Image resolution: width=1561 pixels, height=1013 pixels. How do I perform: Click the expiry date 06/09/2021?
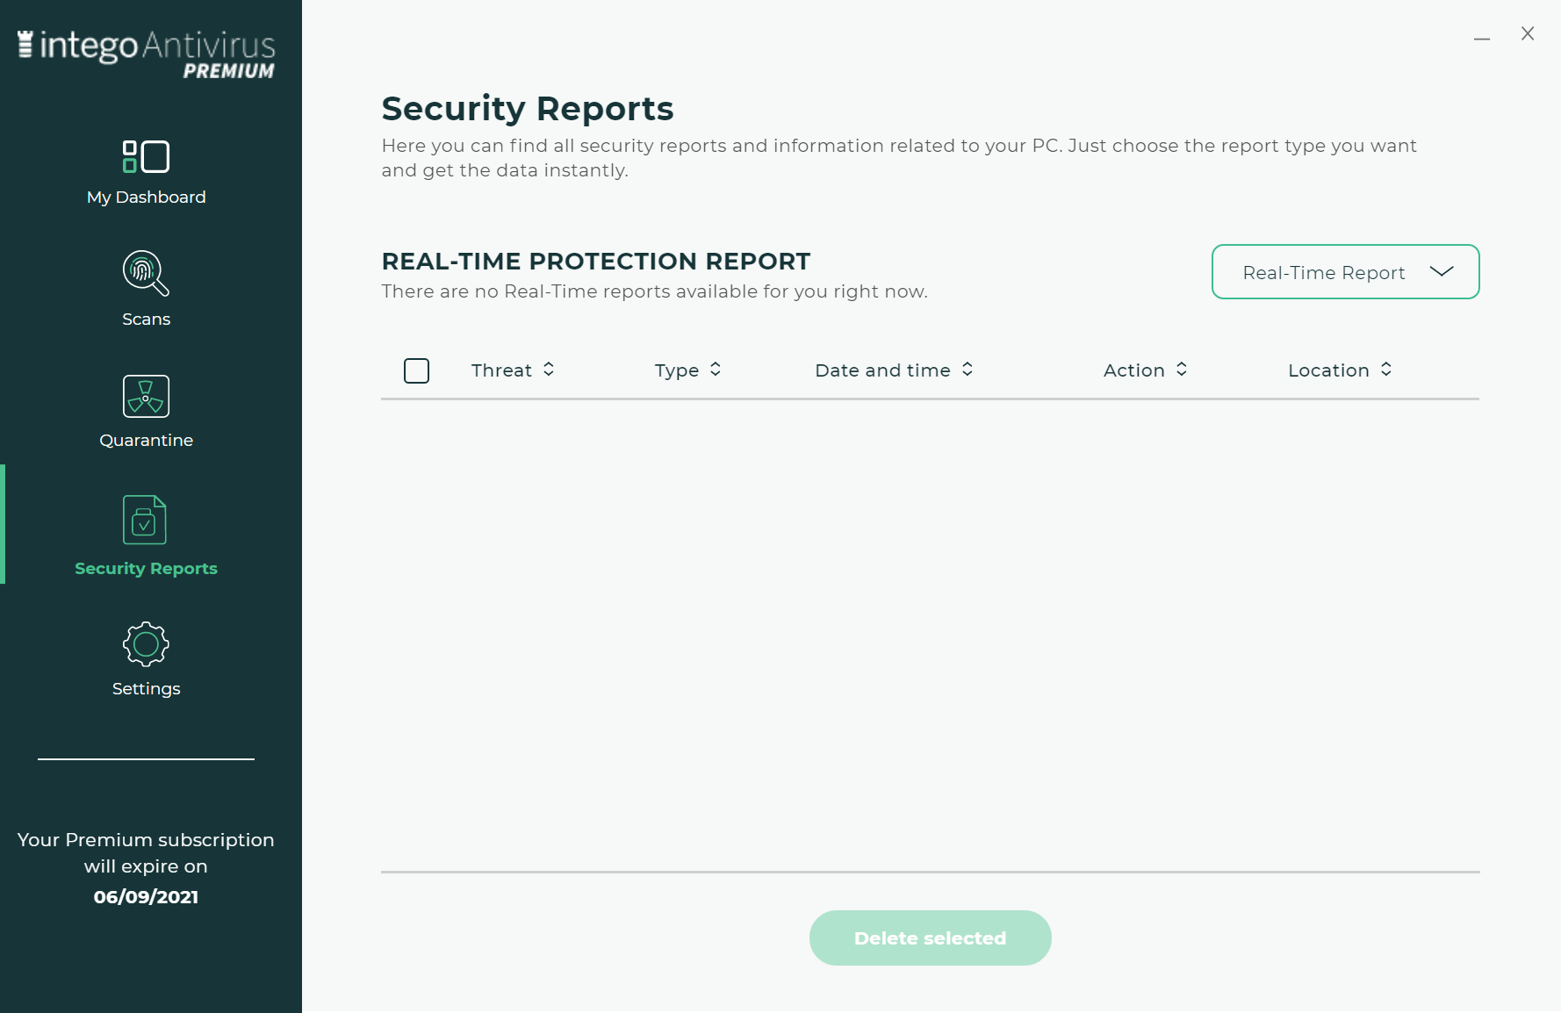pos(147,897)
